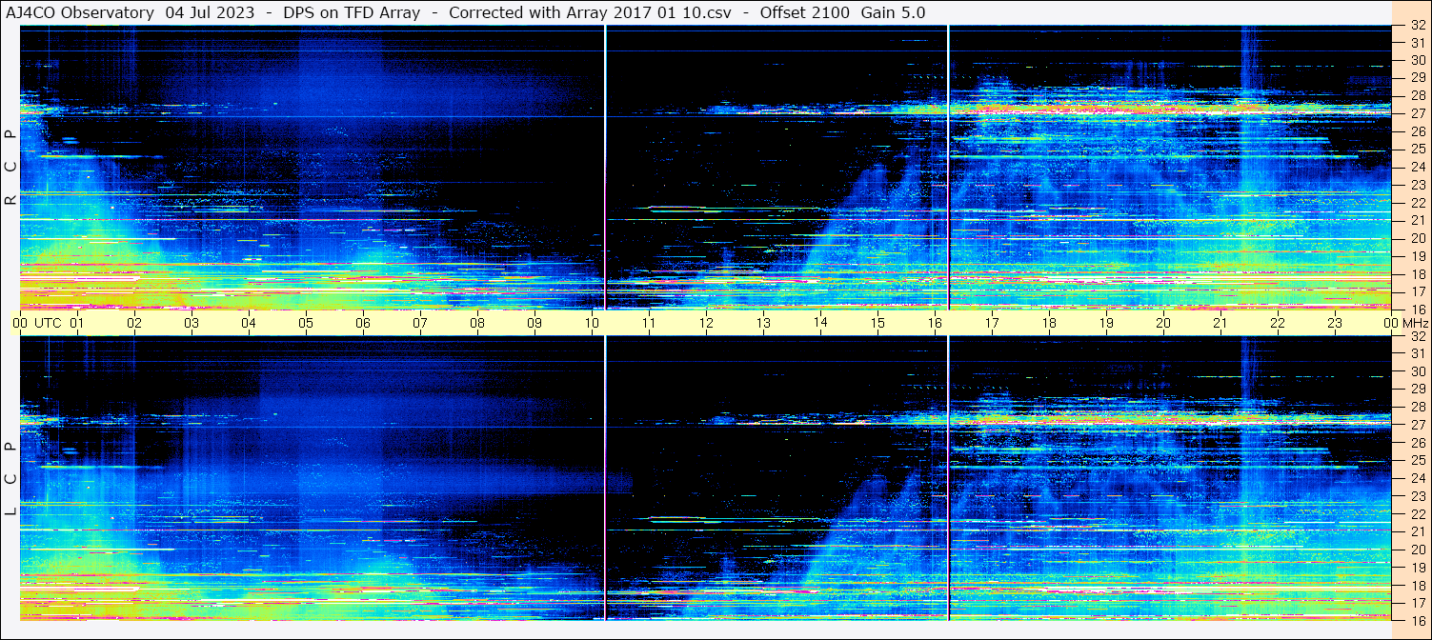This screenshot has height=640, width=1432.
Task: Click 'DPS on TFD Array' header text
Action: pos(352,12)
